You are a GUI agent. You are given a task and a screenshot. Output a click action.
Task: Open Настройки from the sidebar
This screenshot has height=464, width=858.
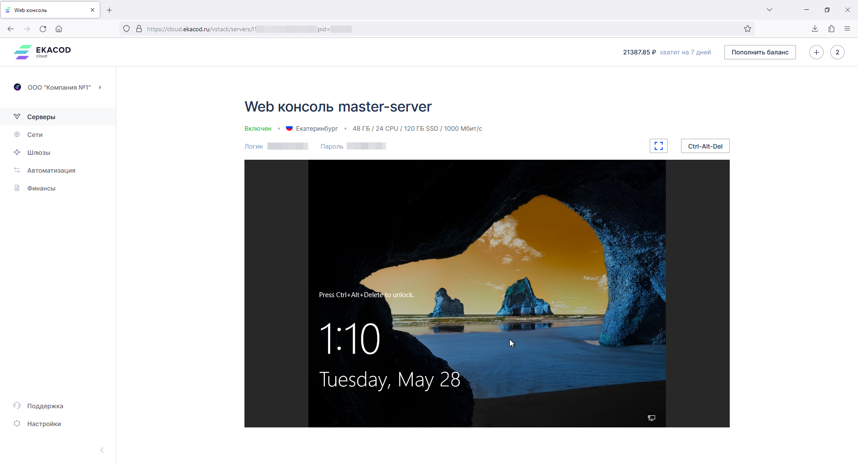pos(44,424)
